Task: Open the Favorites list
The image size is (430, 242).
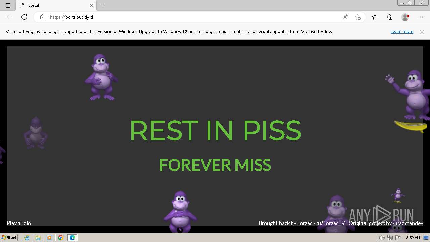Action: point(375,17)
